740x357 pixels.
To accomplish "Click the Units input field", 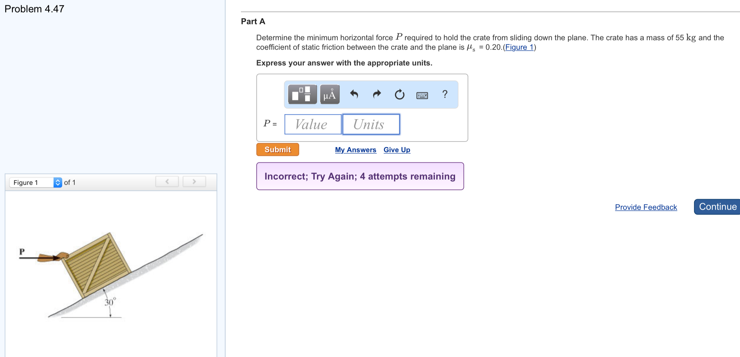I will point(371,124).
